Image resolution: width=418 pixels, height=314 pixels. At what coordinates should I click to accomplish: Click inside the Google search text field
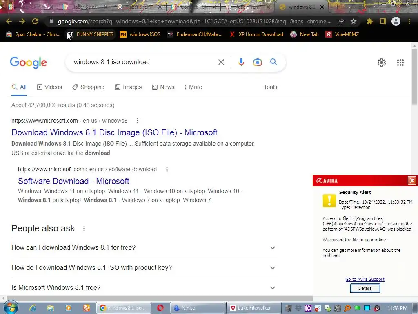144,62
